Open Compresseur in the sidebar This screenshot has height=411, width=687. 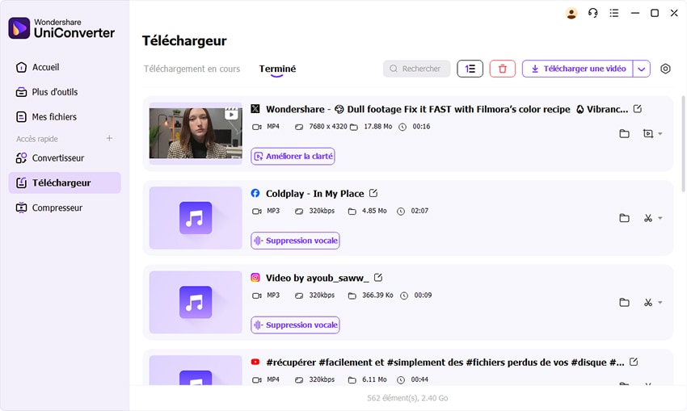[x=65, y=208]
